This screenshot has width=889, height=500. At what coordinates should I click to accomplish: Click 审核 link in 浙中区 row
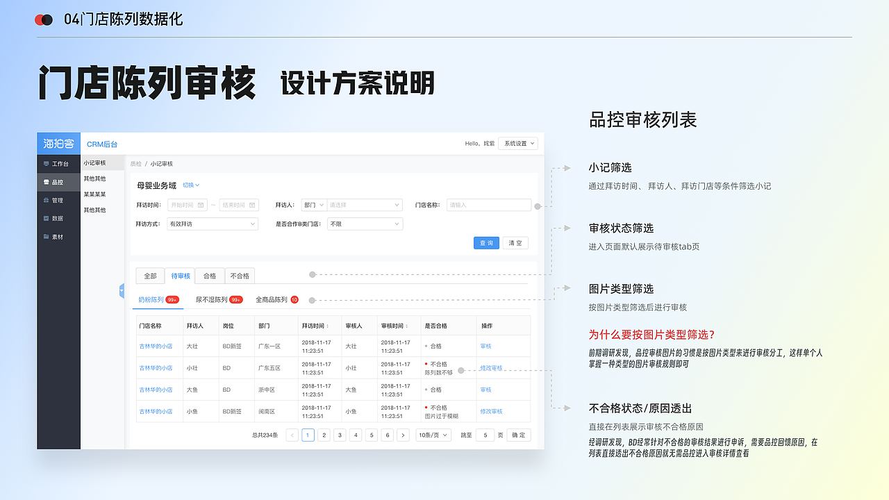tap(485, 390)
